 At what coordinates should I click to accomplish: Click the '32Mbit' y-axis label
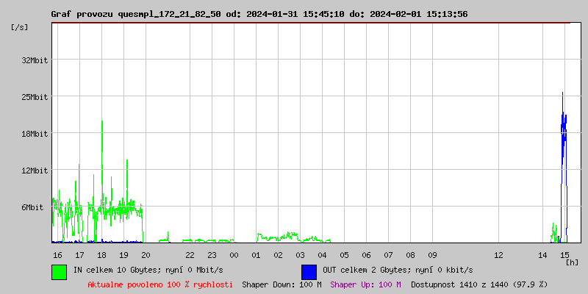pos(35,60)
